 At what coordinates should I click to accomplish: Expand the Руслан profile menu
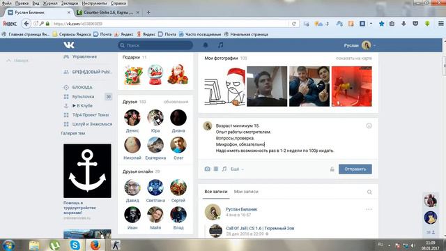click(360, 45)
